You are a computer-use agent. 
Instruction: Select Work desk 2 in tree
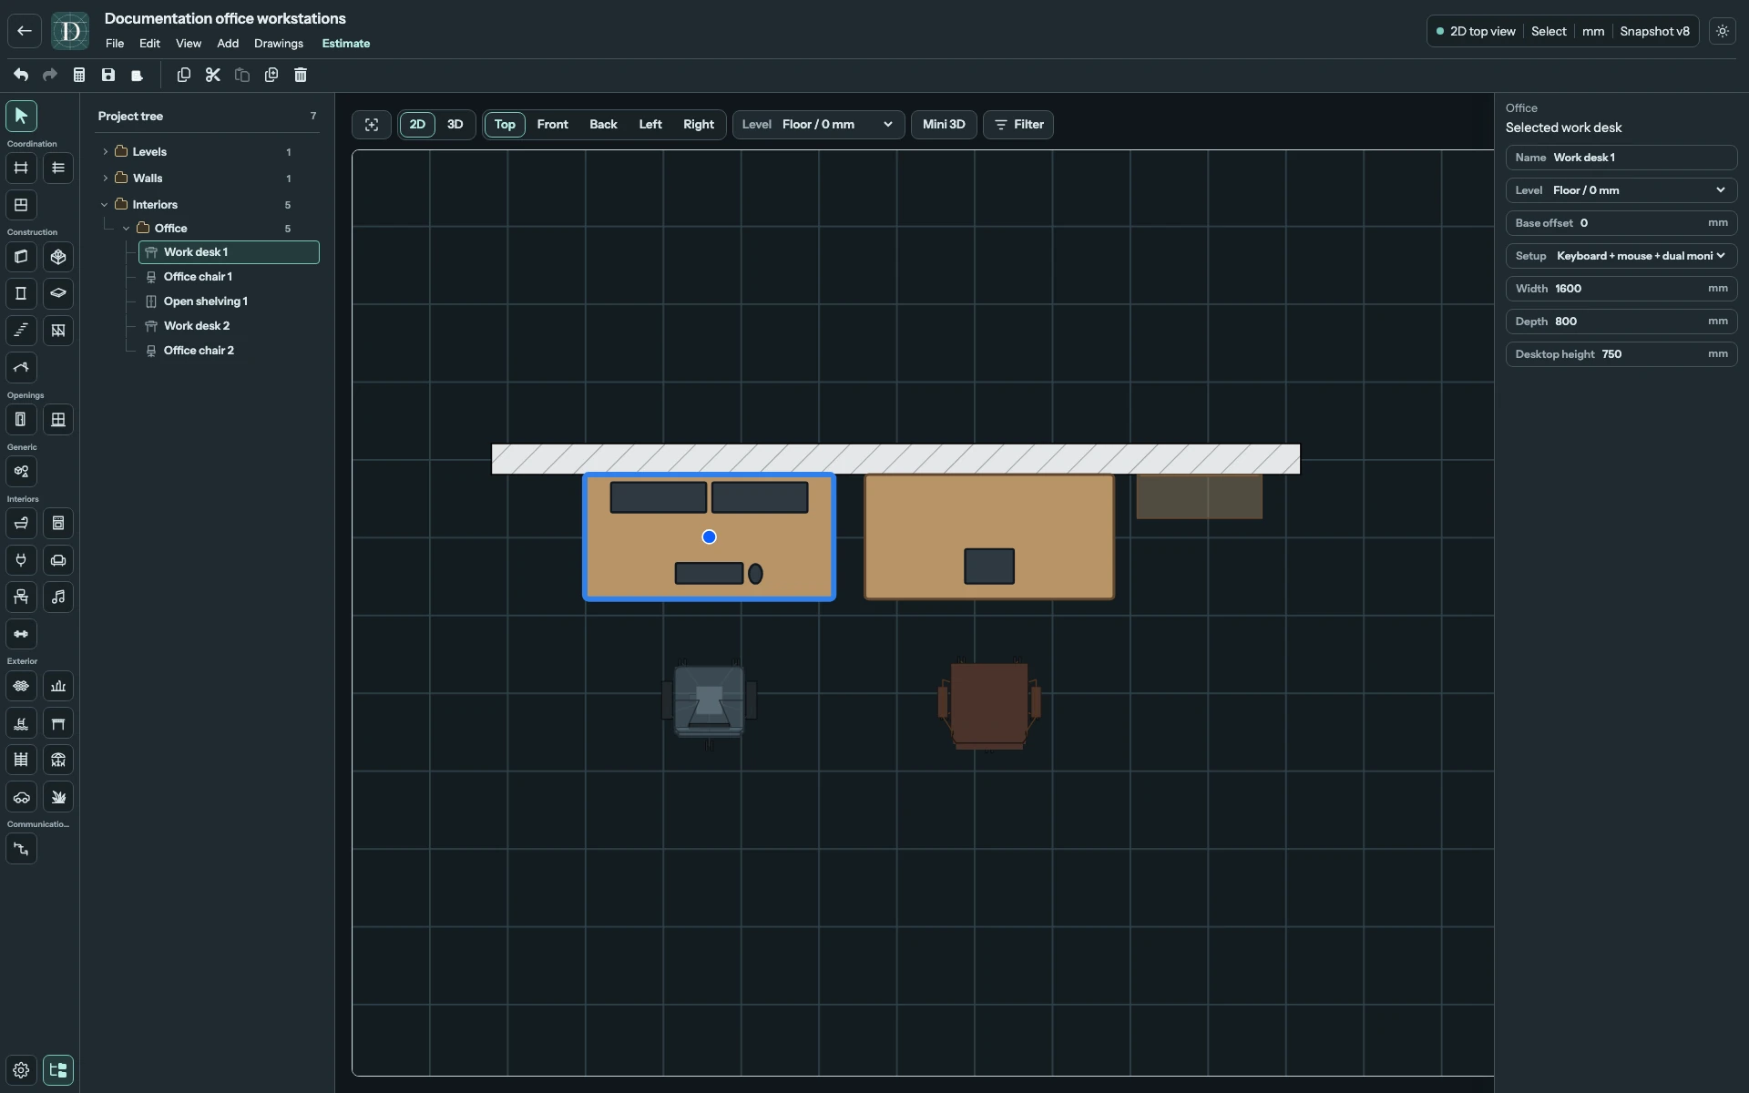[229, 326]
